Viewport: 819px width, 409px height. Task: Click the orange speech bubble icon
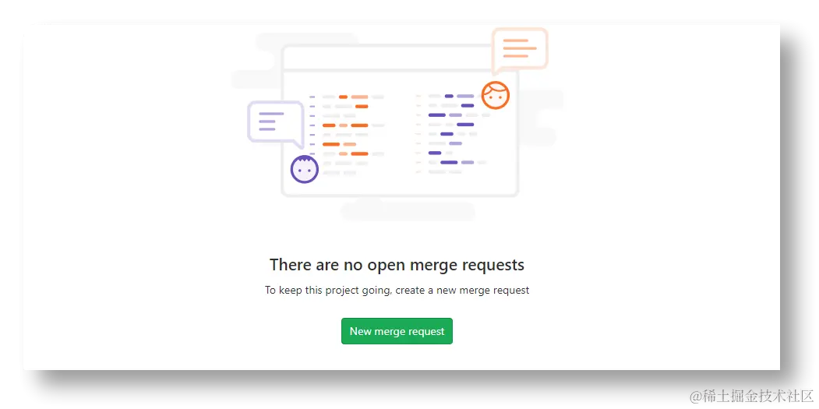coord(520,50)
